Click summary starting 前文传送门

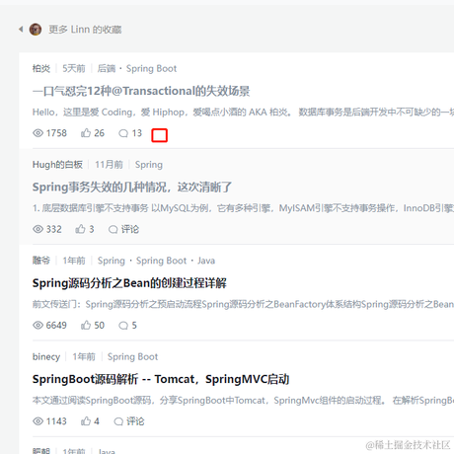(243, 304)
